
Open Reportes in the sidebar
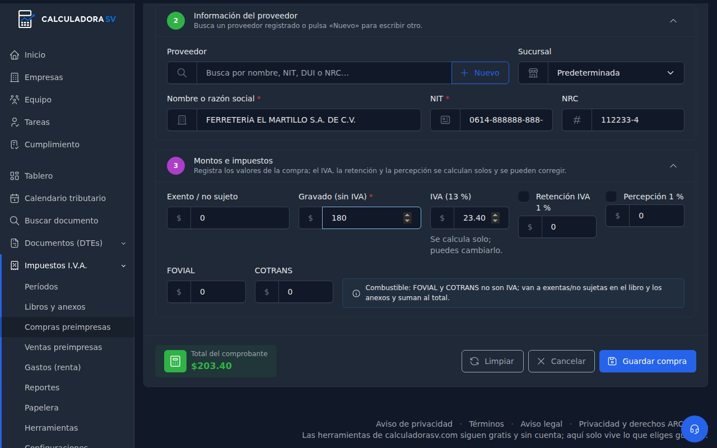(x=42, y=388)
